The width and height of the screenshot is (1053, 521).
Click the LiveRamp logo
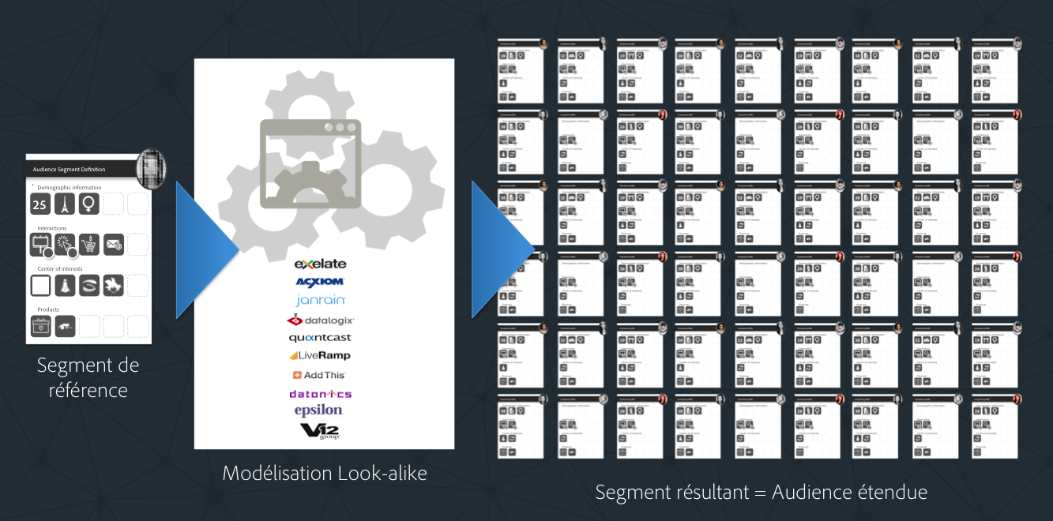point(320,356)
